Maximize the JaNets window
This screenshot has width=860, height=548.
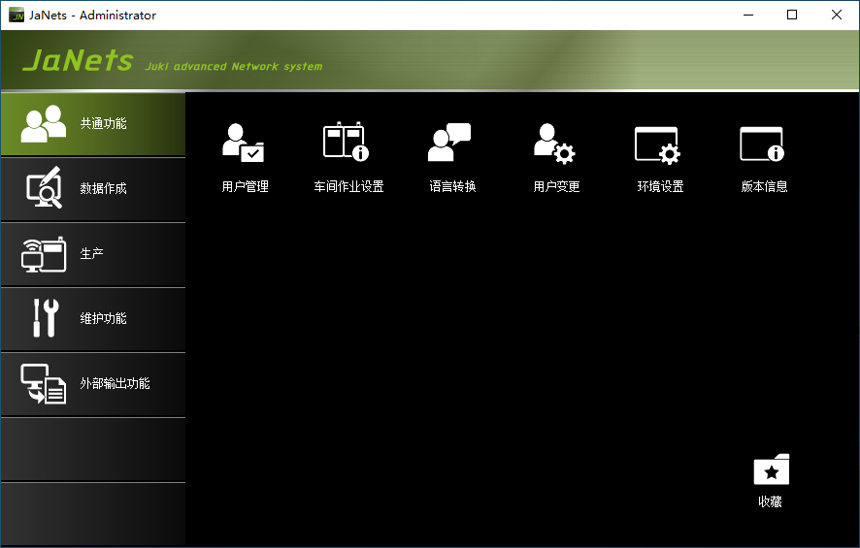tap(792, 15)
